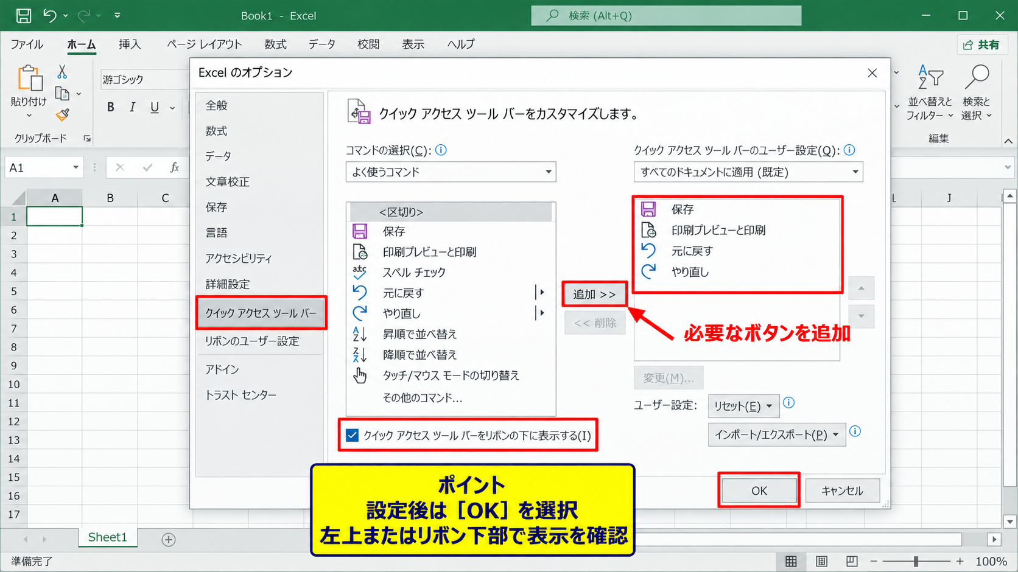Click Find & Select (検索と選択) icon
The height and width of the screenshot is (572, 1018).
977,78
